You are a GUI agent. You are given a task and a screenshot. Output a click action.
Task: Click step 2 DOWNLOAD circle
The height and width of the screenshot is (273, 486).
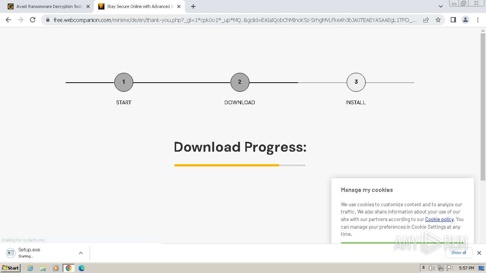coord(240,82)
